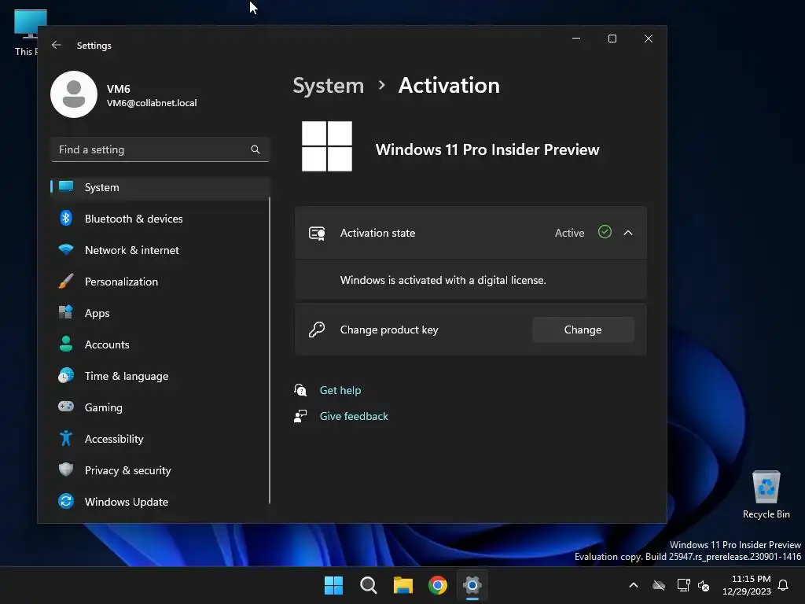Image resolution: width=805 pixels, height=604 pixels.
Task: Click the Network wifi icon in the sidebar
Action: (66, 250)
